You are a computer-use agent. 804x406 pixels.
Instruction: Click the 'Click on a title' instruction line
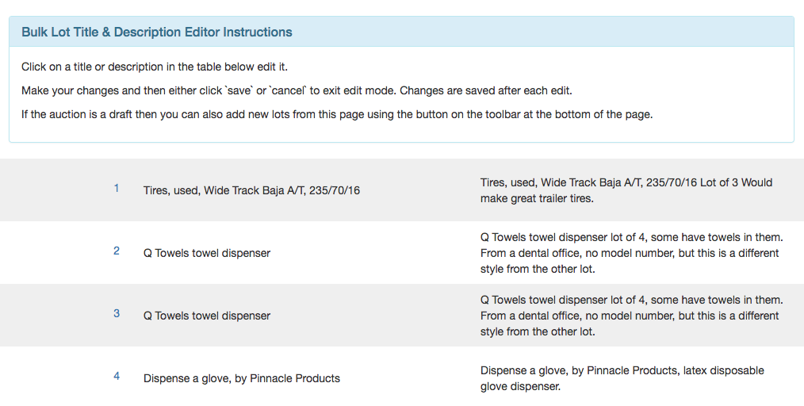[155, 67]
